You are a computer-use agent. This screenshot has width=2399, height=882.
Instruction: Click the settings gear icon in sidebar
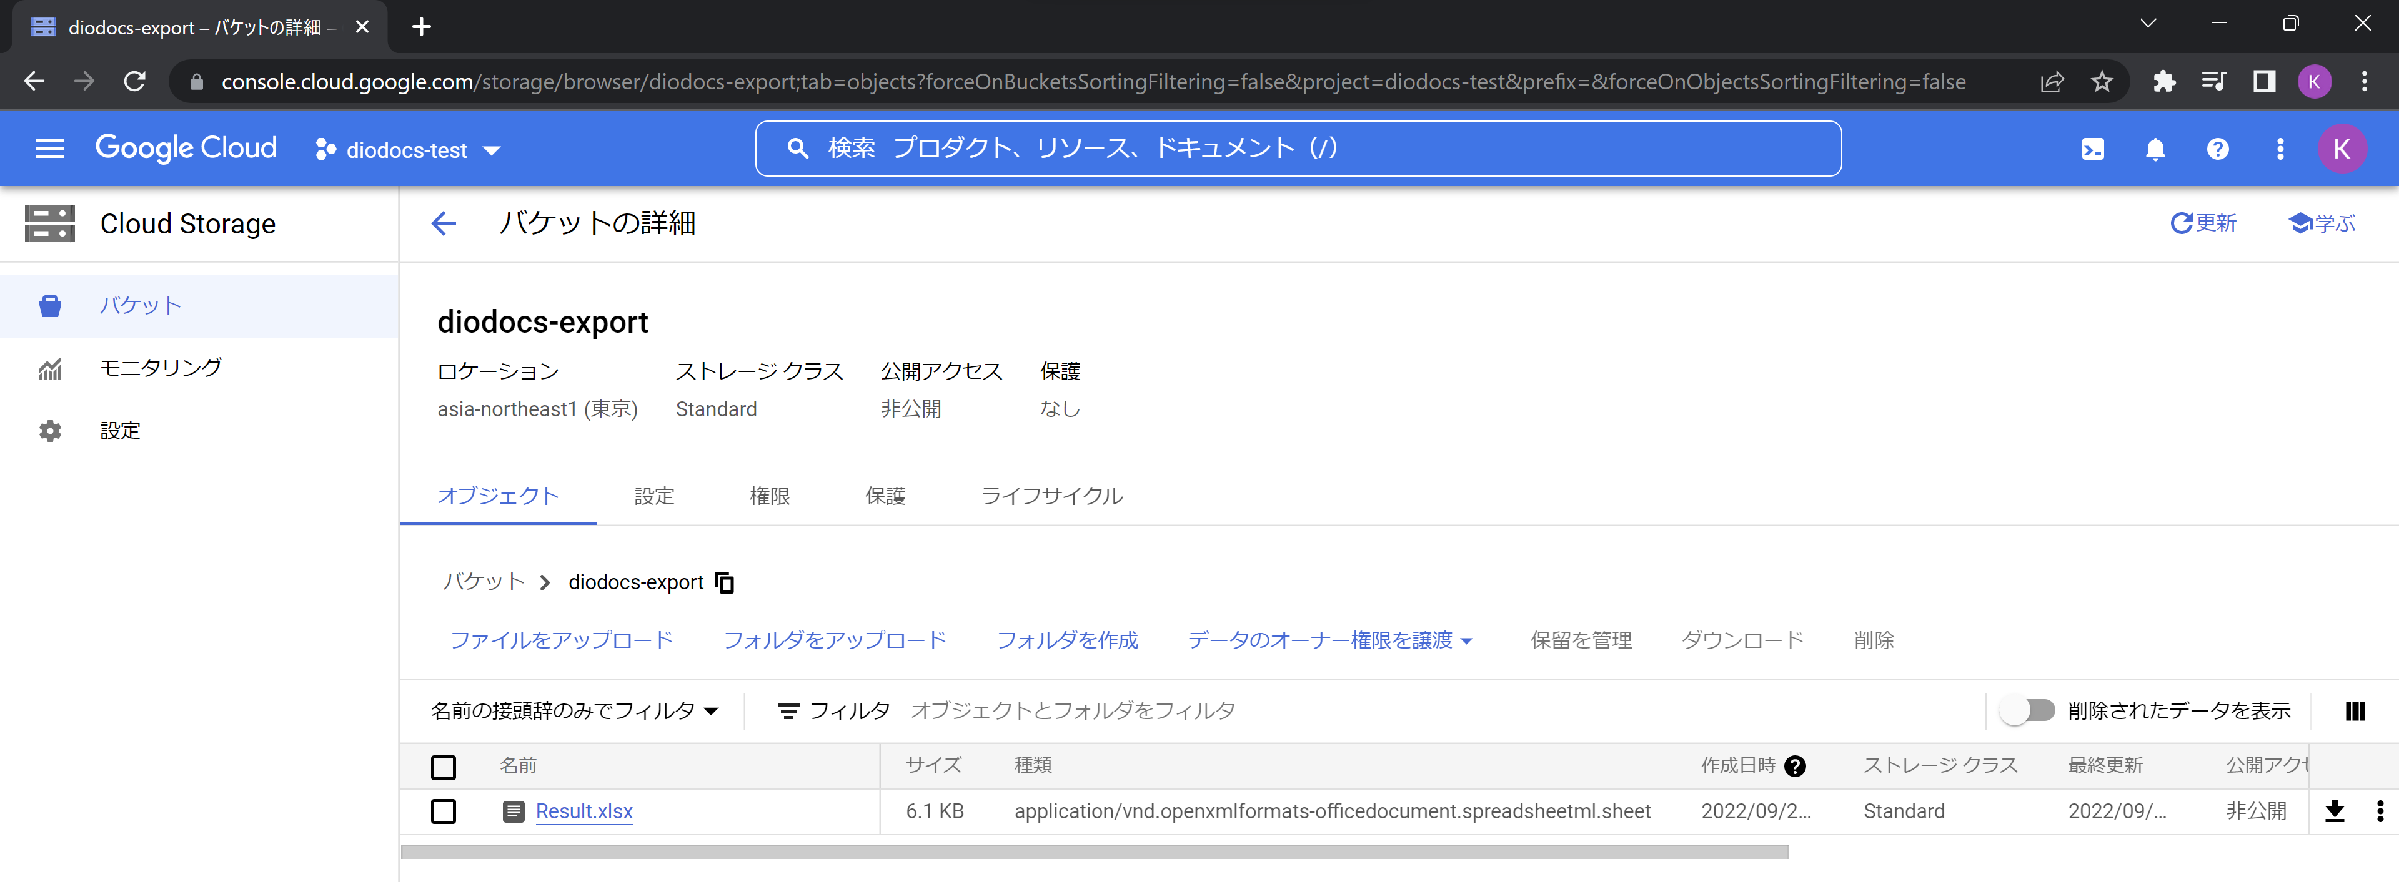pos(50,431)
